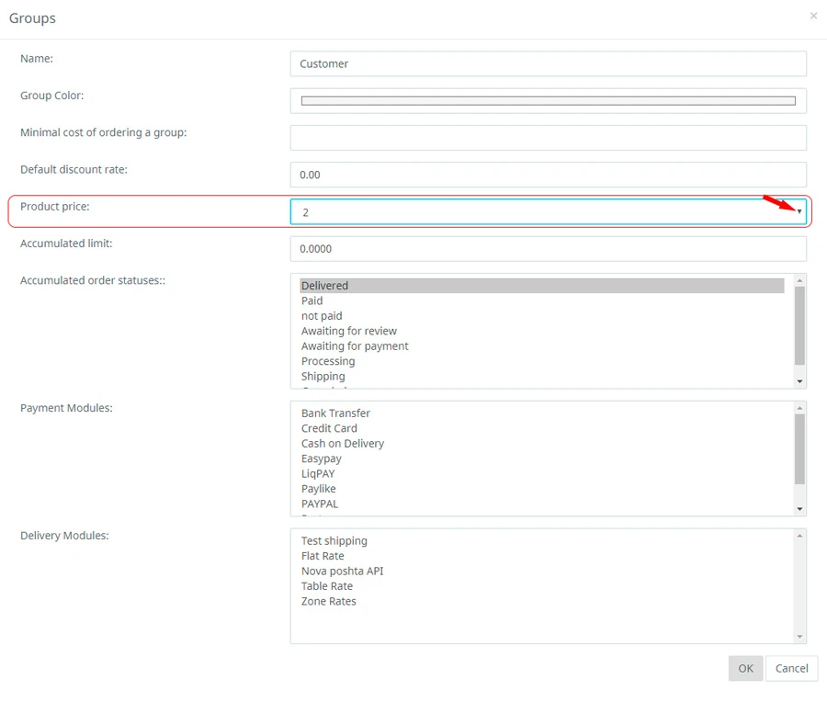Close the Groups dialog with the X

click(x=813, y=16)
